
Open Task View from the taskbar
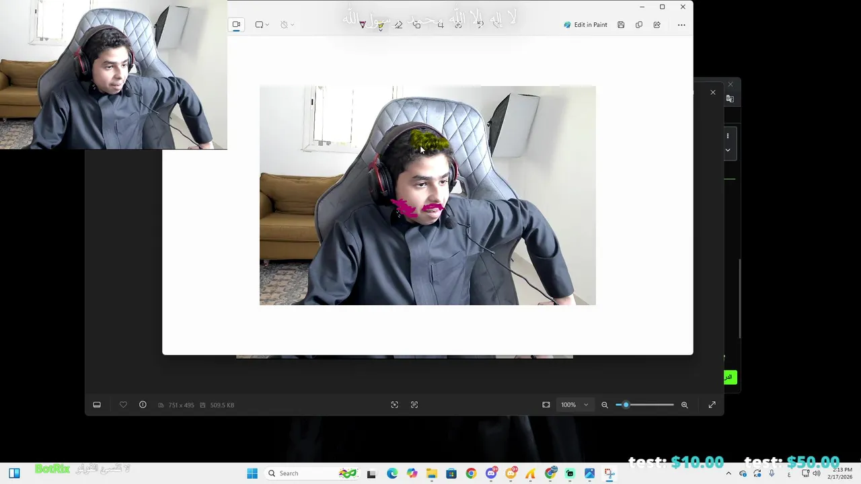(371, 473)
